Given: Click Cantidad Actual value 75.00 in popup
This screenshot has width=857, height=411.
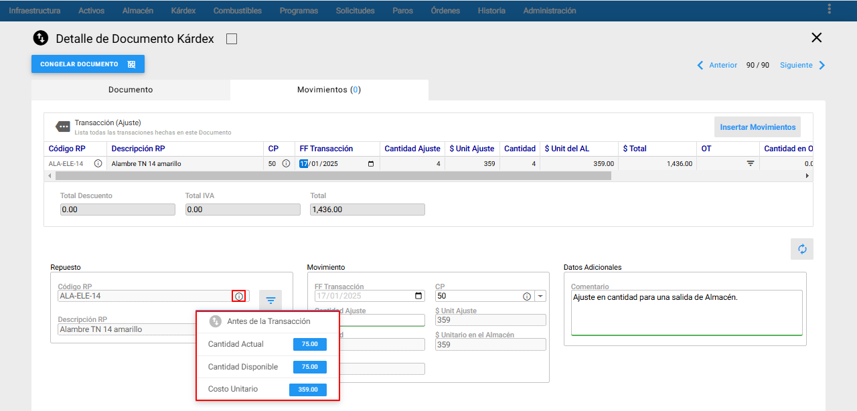Looking at the screenshot, I should (310, 344).
